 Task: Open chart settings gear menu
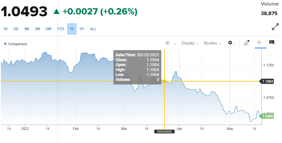coord(231,43)
